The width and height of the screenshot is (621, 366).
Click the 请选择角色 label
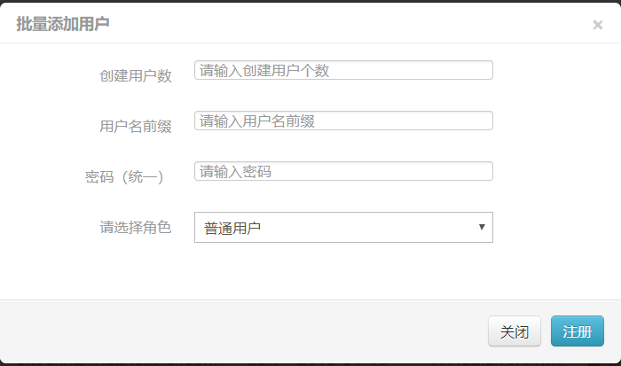click(135, 227)
